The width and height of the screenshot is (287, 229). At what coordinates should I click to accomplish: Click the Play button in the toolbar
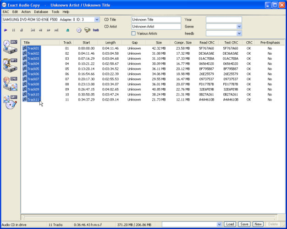[x=6, y=30]
